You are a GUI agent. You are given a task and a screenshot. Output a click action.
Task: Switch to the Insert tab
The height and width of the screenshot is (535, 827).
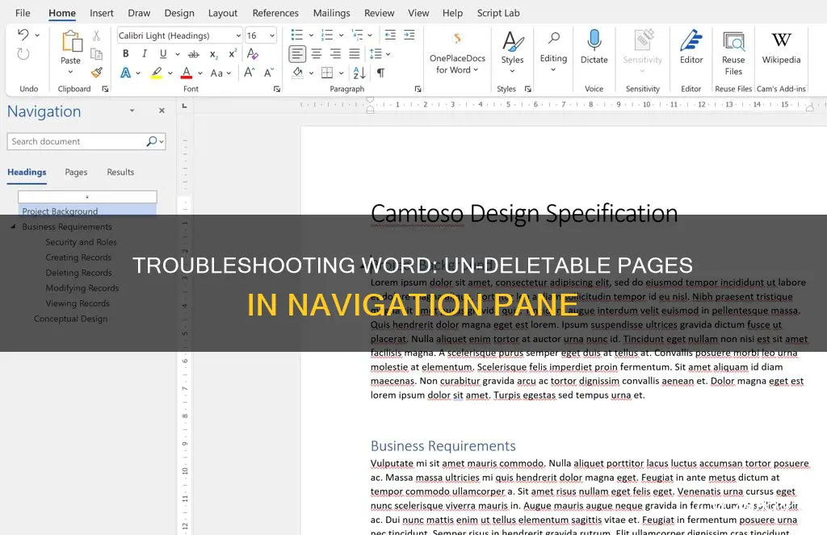tap(101, 13)
